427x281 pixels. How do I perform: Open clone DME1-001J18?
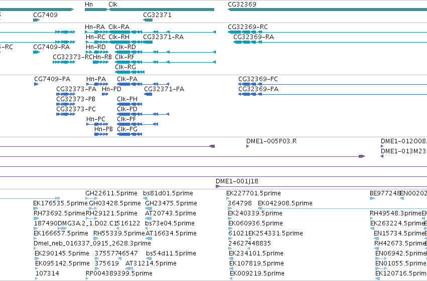pos(237,181)
